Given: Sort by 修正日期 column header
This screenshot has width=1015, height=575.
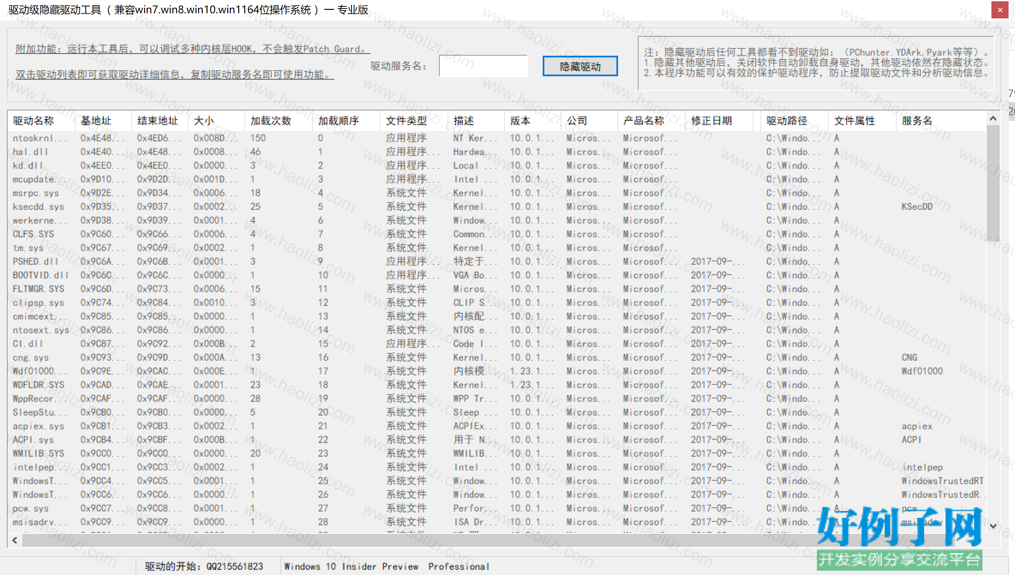Looking at the screenshot, I should [x=719, y=121].
